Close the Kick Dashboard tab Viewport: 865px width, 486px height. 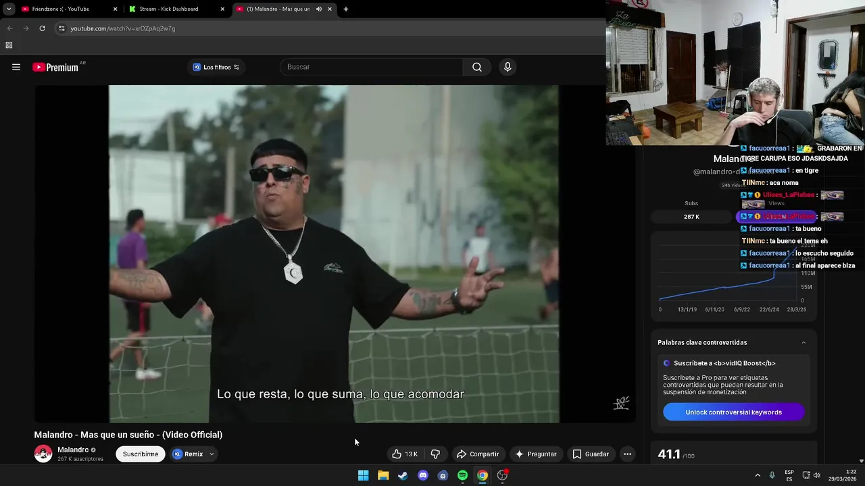click(x=222, y=9)
